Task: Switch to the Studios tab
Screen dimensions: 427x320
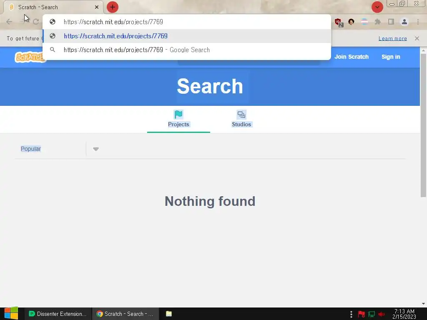Action: tap(241, 119)
